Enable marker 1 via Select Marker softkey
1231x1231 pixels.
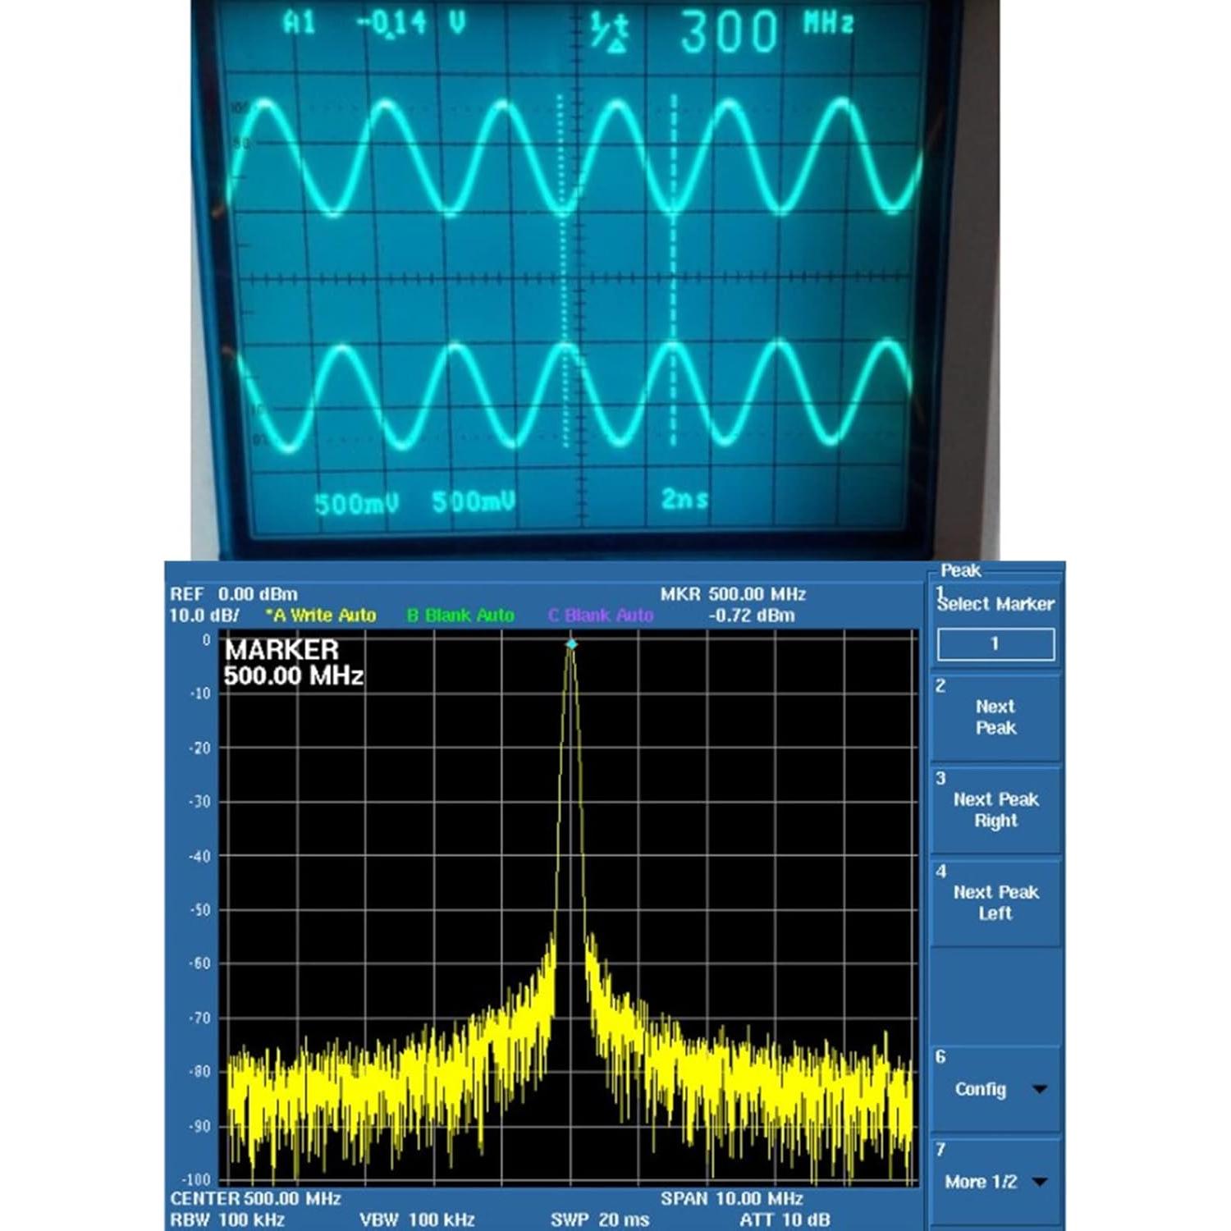coord(995,605)
